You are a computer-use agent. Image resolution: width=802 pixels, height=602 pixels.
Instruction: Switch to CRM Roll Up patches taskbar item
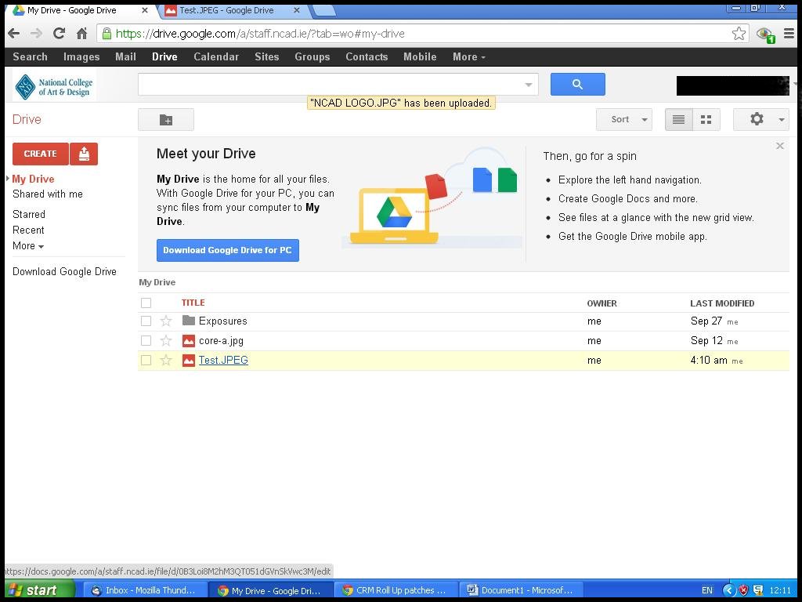tap(396, 590)
